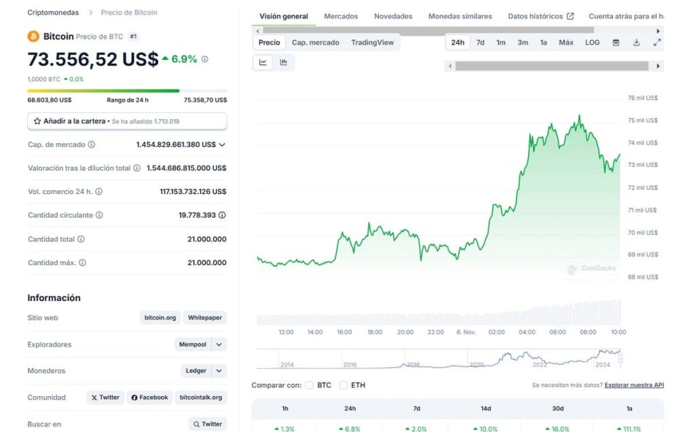
Task: Click Añadir a la cartera button
Action: [127, 121]
